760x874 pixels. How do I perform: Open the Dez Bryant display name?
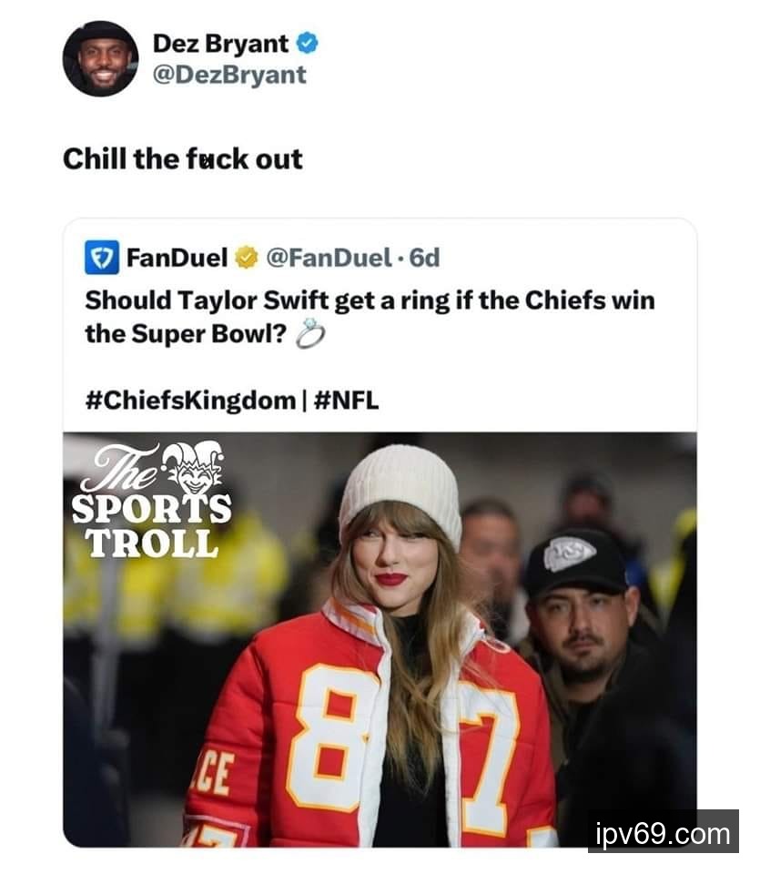(220, 44)
